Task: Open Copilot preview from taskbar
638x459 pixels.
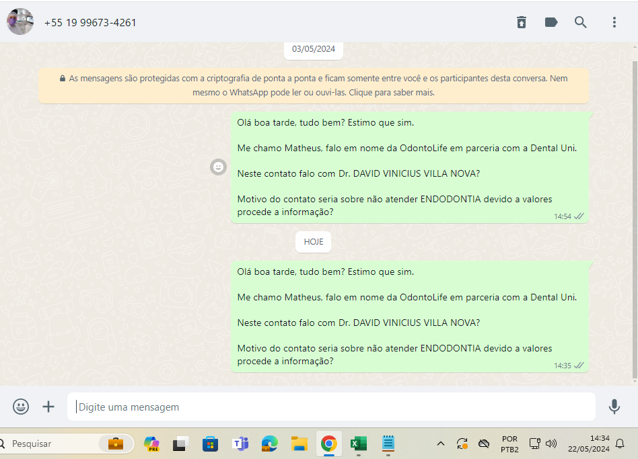Action: (x=152, y=444)
